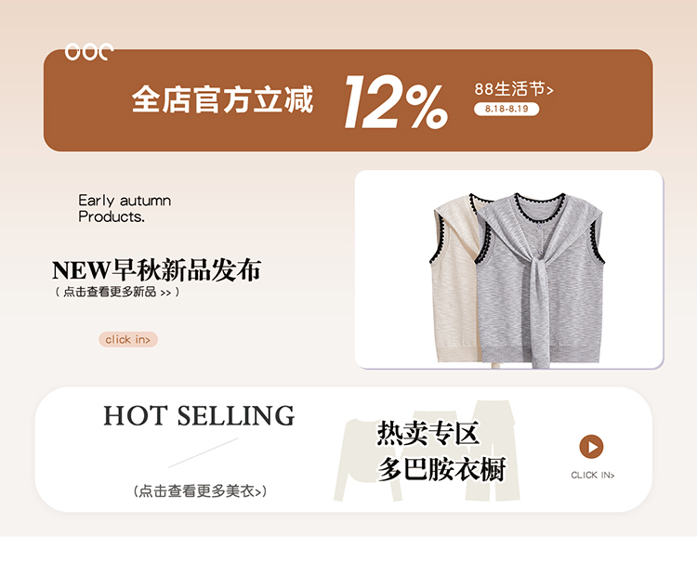Click the 全店官方立减 banner text
Image resolution: width=697 pixels, height=575 pixels.
pos(222,99)
